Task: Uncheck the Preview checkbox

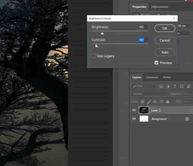Action: [x=156, y=63]
